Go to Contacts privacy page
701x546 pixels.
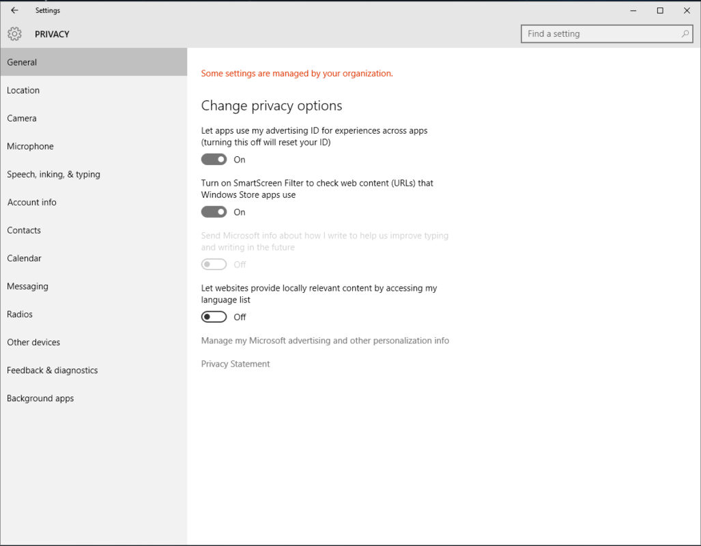pyautogui.click(x=94, y=230)
